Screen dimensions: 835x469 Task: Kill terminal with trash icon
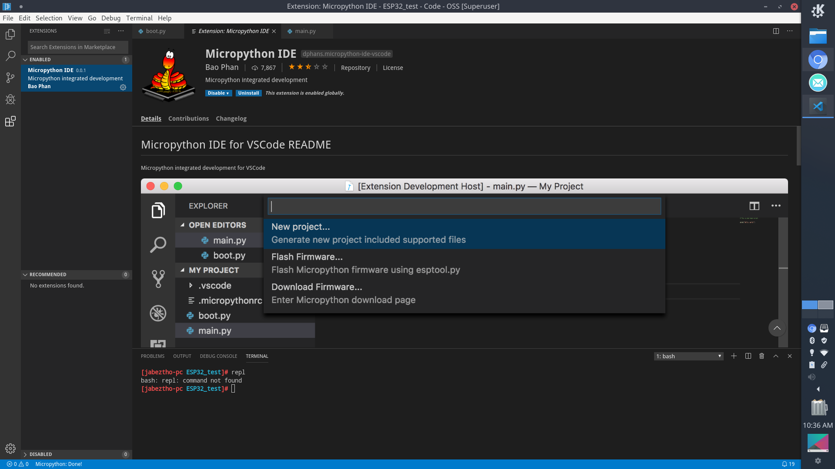pos(762,356)
